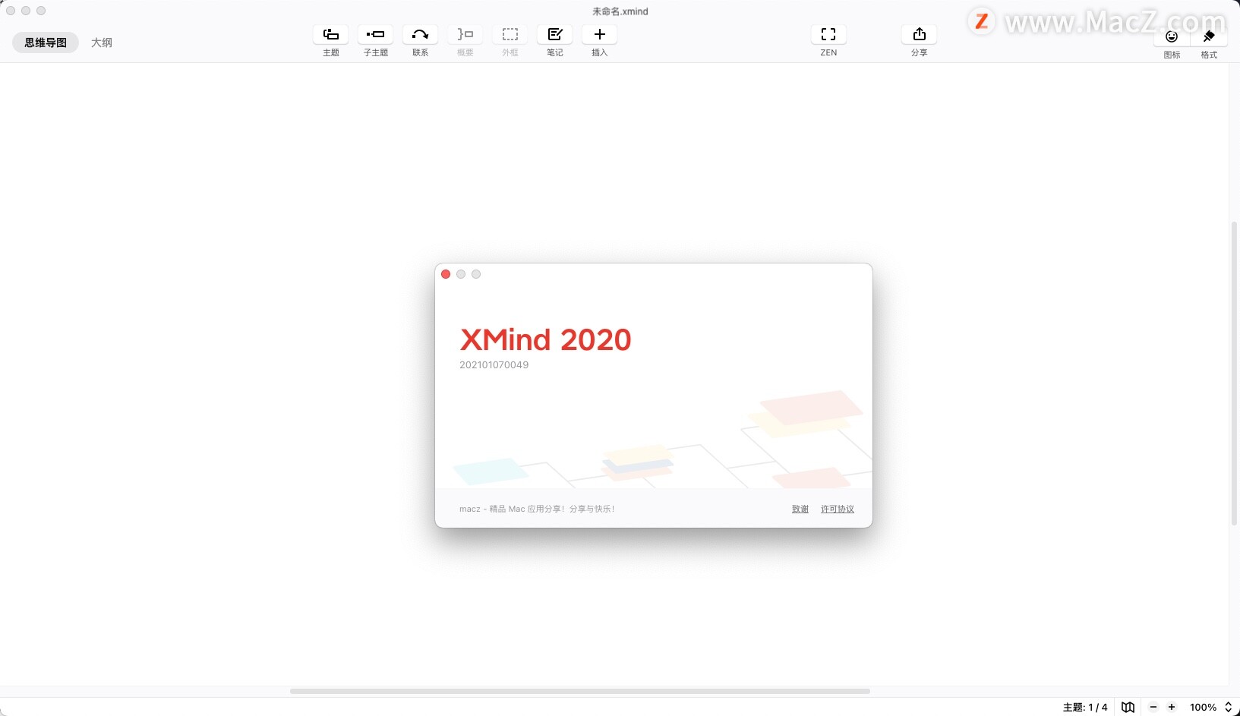This screenshot has height=716, width=1240.
Task: Open the 图标 sticker panel
Action: click(x=1172, y=36)
